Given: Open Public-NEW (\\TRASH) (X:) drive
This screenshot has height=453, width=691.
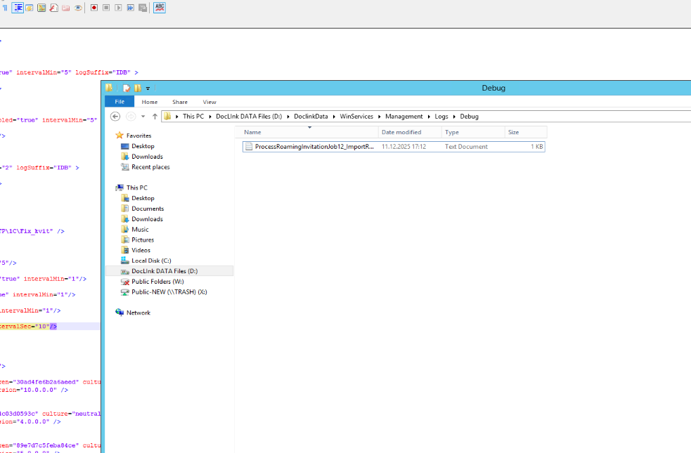Looking at the screenshot, I should [x=169, y=292].
